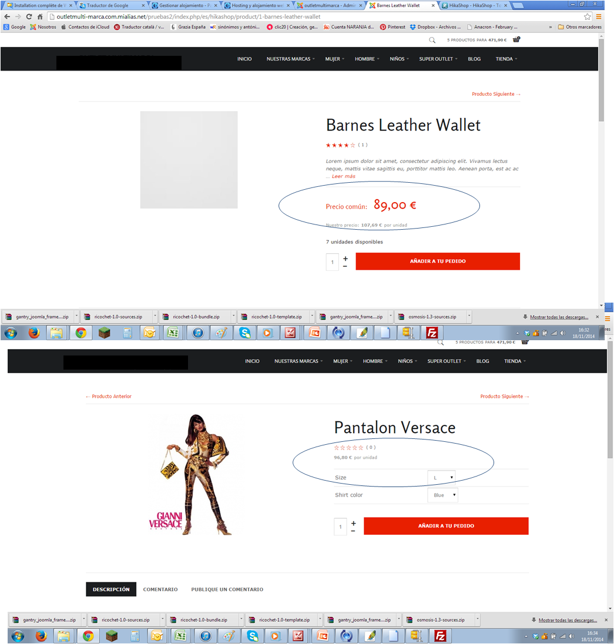Decrease wallet quantity with the minus sign
The image size is (614, 644).
(345, 267)
